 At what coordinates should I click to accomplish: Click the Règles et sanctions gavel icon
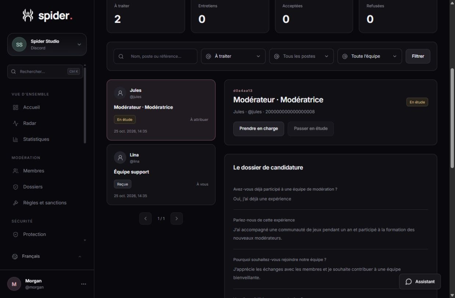coord(15,203)
